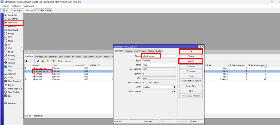Open the Settings menu
The height and width of the screenshot is (125, 280).
point(16,6)
